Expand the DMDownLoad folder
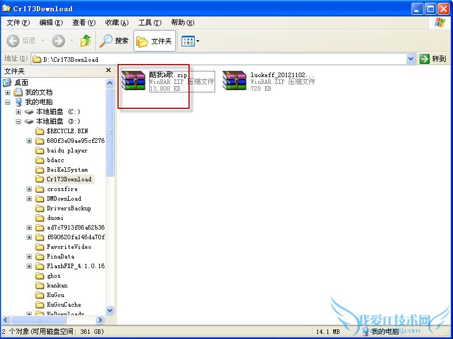The height and width of the screenshot is (339, 453). coord(29,199)
